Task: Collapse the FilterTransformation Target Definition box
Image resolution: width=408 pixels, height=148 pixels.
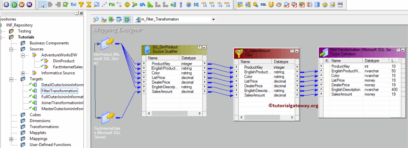Action: (x=403, y=50)
